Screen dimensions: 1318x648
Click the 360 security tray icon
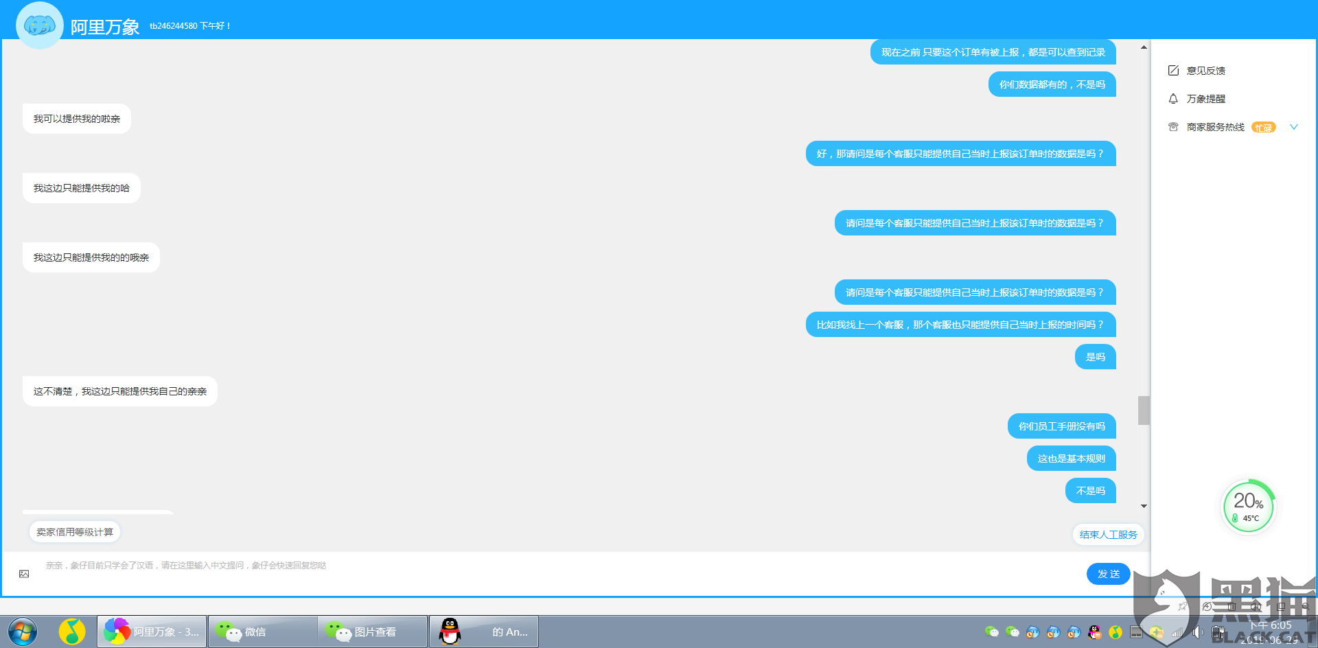coord(1157,632)
